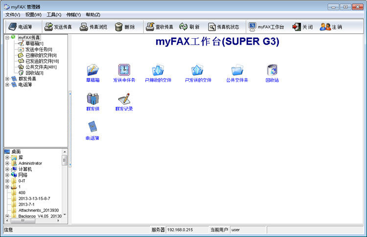Select 公共文件夹[481] in the tree
Viewport: 367px width, 237px height.
point(41,67)
